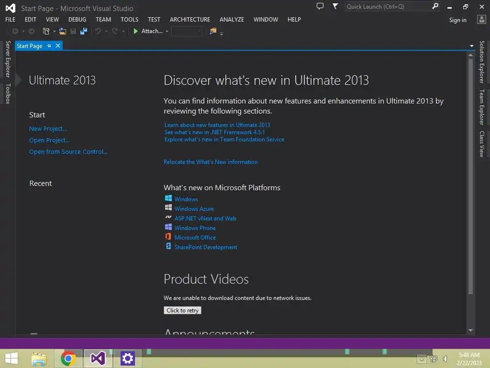Click the New Project toolbar icon
The height and width of the screenshot is (368, 490).
(46, 31)
